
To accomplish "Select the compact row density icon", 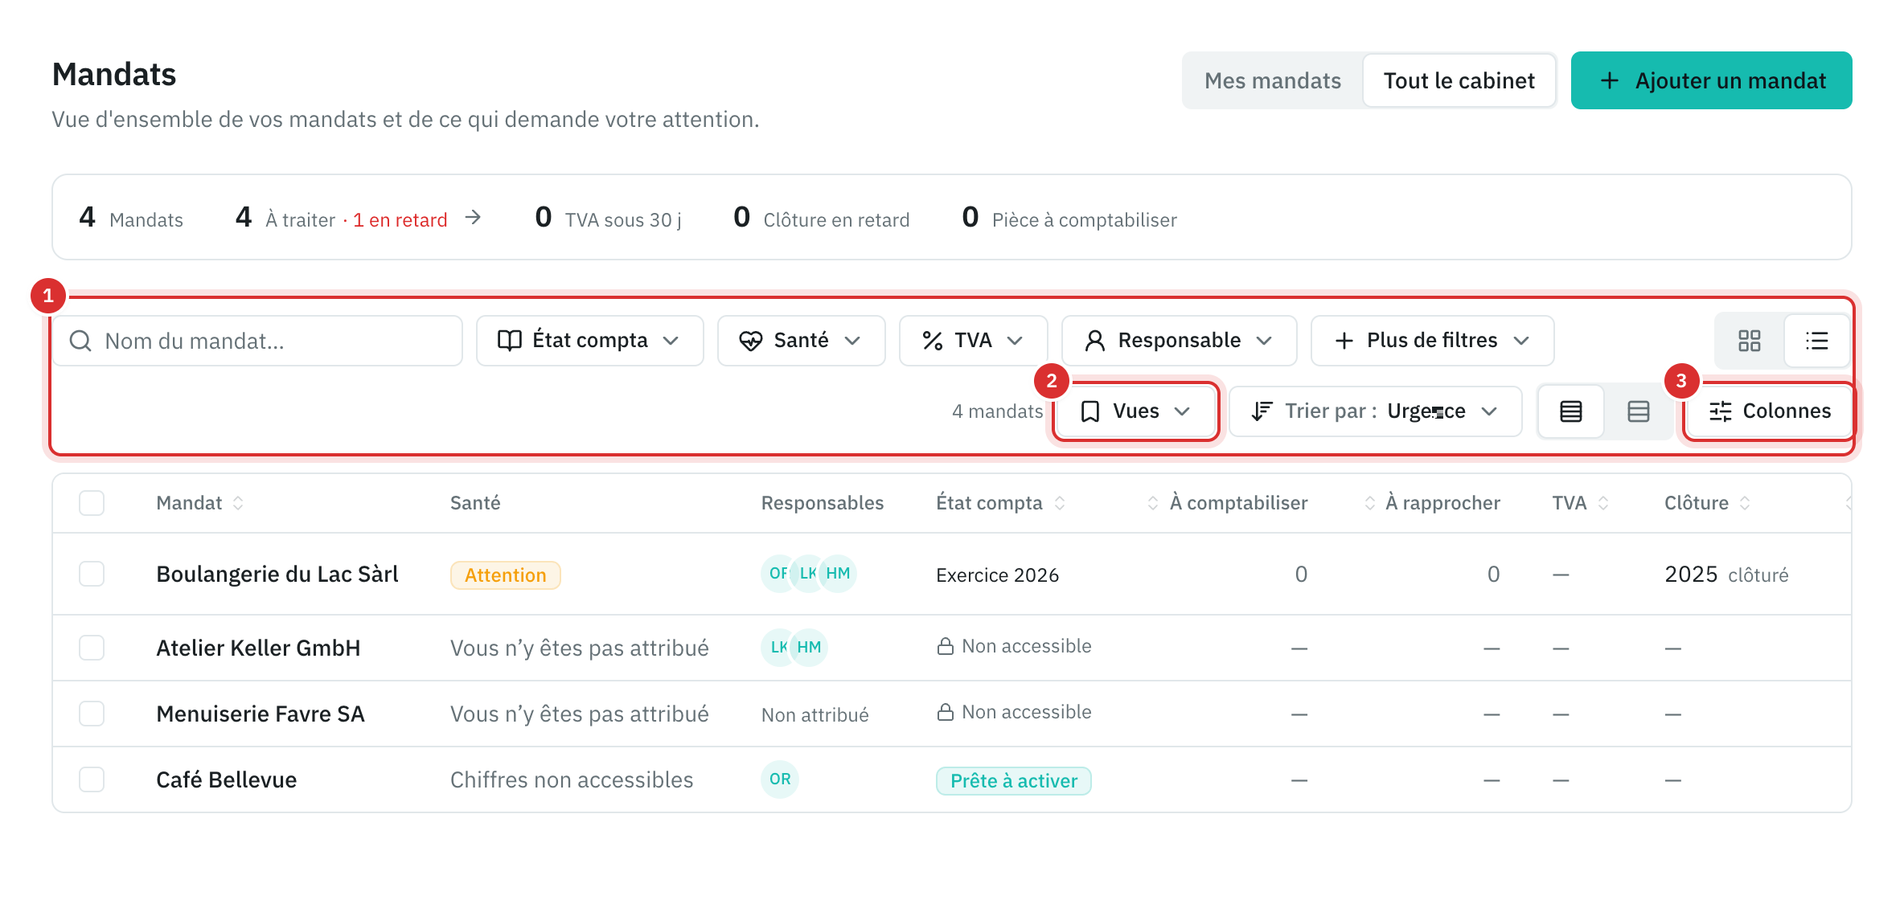I will (x=1570, y=411).
